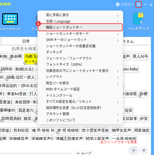Play the 哇哦-综艺一群人 sound effect
Screen dimensions: 154x155
point(21,77)
